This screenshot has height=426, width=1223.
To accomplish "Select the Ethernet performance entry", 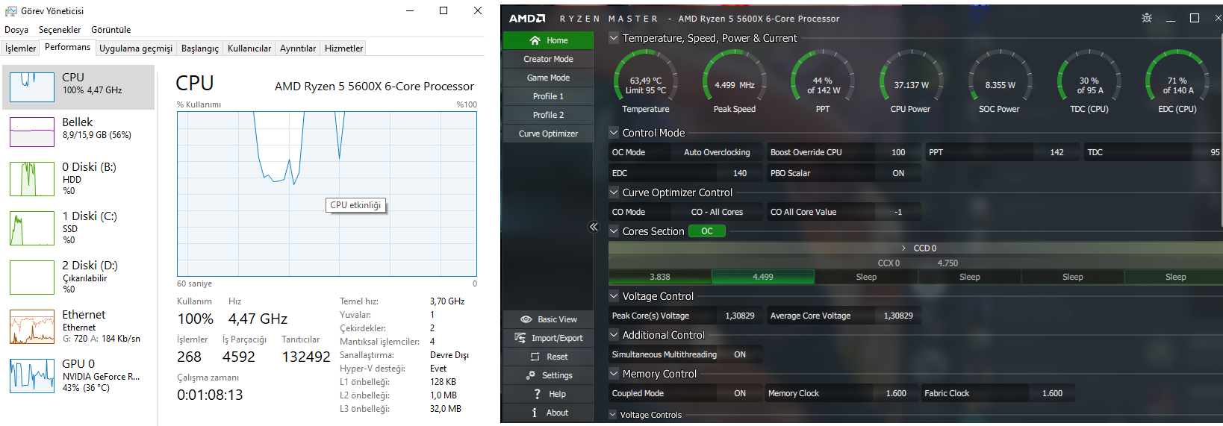I will pos(78,327).
